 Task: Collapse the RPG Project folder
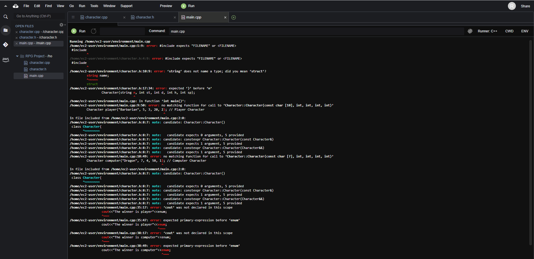[x=17, y=56]
